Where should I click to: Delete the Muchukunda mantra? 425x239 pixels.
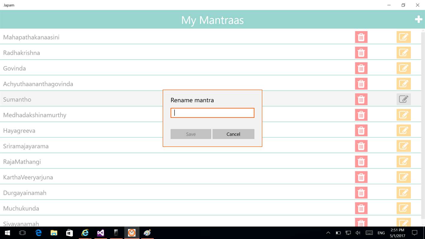[361, 208]
